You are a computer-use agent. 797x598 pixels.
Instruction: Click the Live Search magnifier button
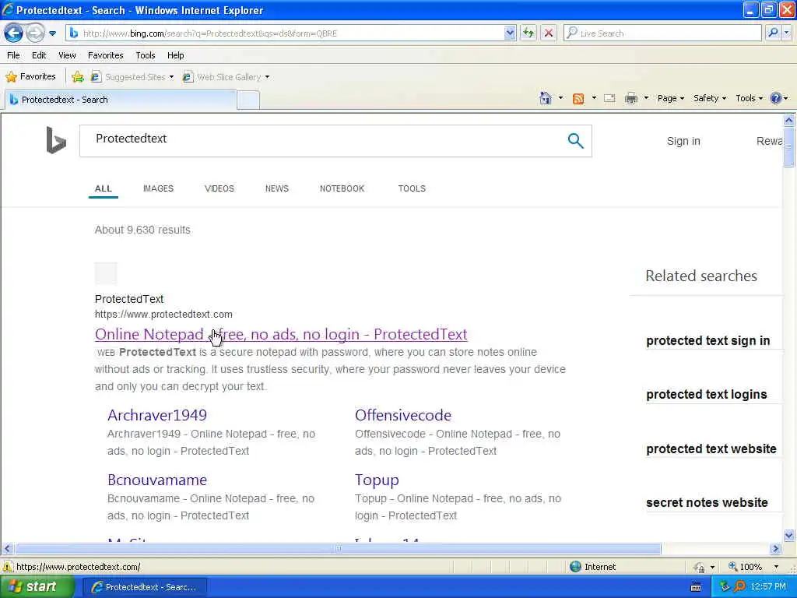pos(773,33)
